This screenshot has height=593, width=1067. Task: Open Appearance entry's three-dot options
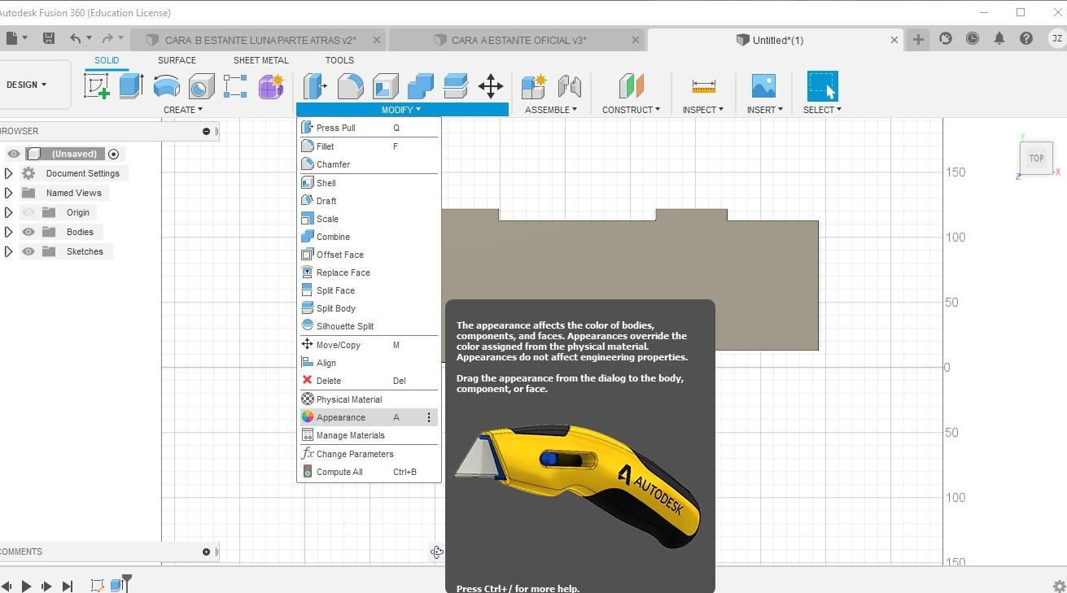tap(429, 417)
